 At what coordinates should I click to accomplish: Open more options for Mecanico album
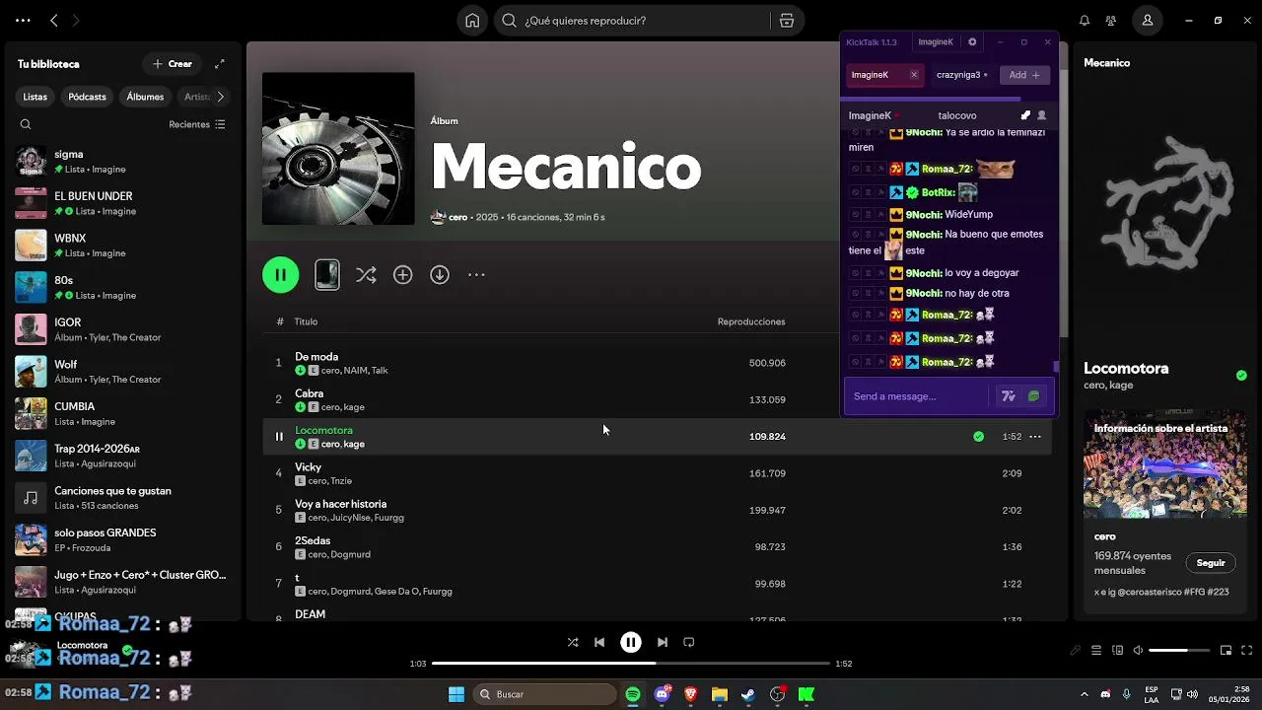(x=476, y=275)
